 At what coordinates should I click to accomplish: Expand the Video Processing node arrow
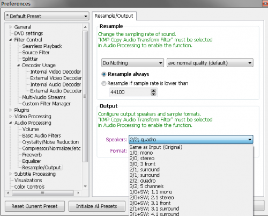coord(11,117)
